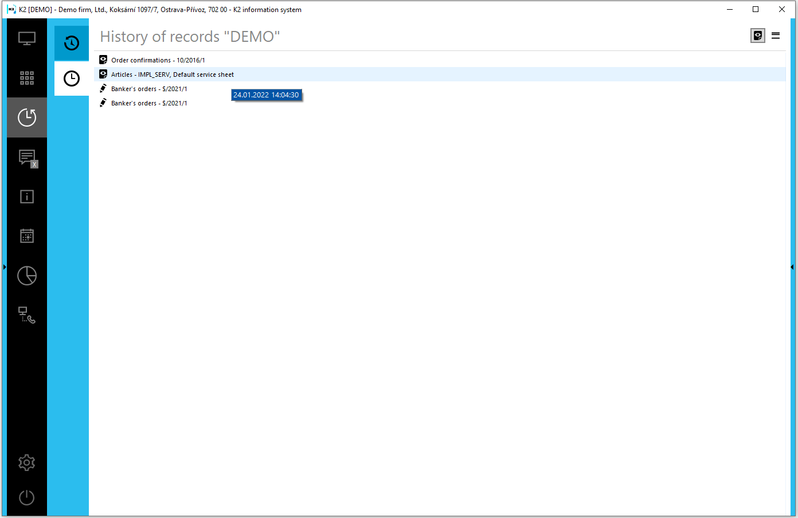Select the history clock icon in black sidebar

click(x=27, y=117)
